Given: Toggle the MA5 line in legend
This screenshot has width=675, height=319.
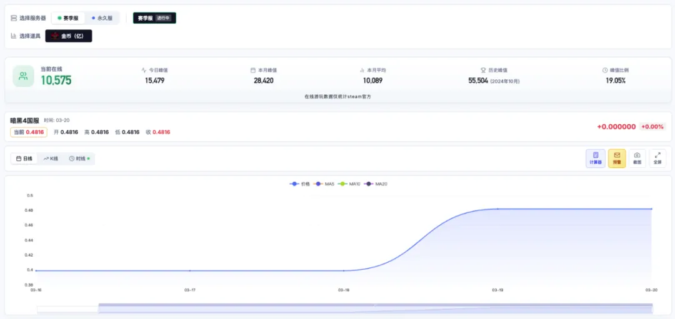Looking at the screenshot, I should 325,184.
